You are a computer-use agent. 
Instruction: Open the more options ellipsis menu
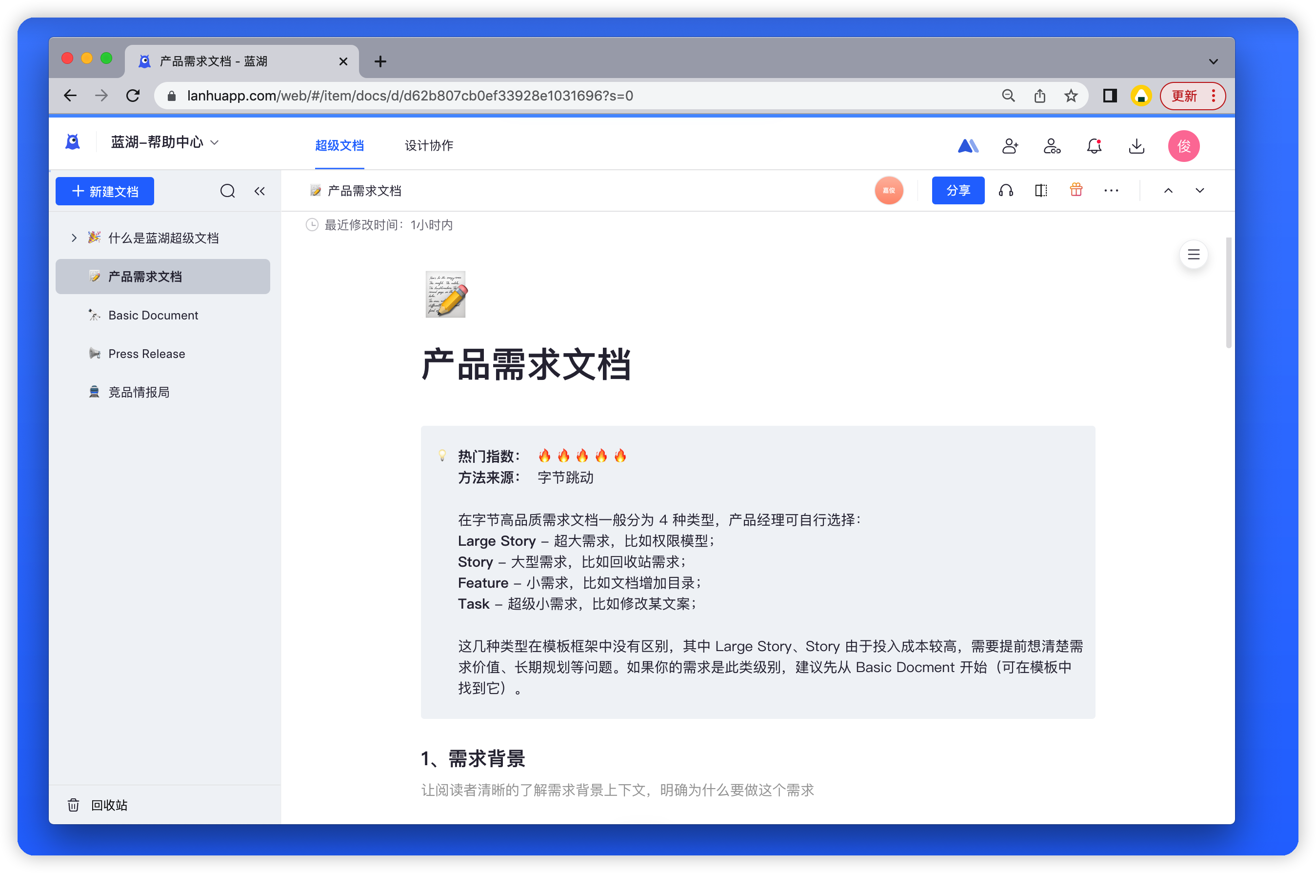1111,190
